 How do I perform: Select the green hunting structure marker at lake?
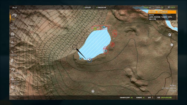pyautogui.click(x=95, y=29)
